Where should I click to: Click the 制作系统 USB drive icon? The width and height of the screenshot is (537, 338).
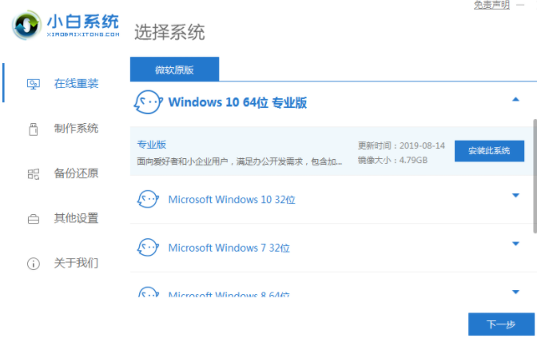[x=34, y=128]
